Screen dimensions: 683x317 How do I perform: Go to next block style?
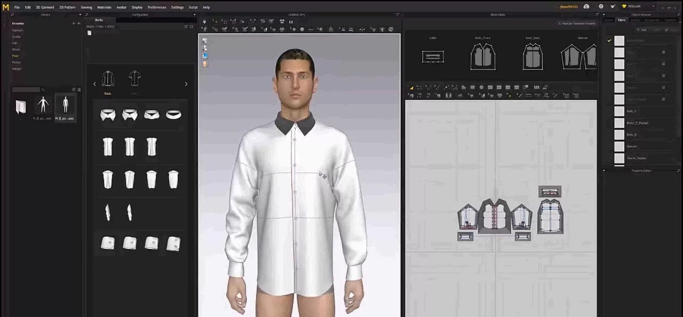pos(186,84)
